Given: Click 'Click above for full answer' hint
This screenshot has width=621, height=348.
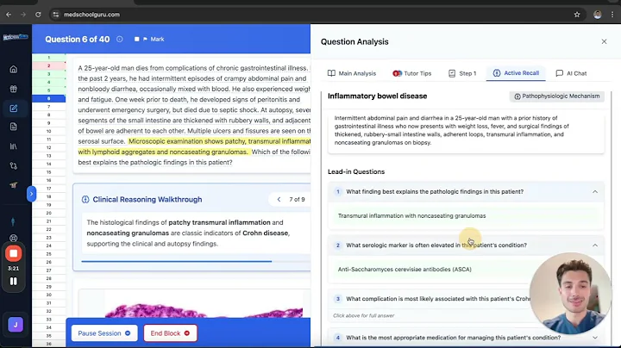Looking at the screenshot, I should click(364, 315).
